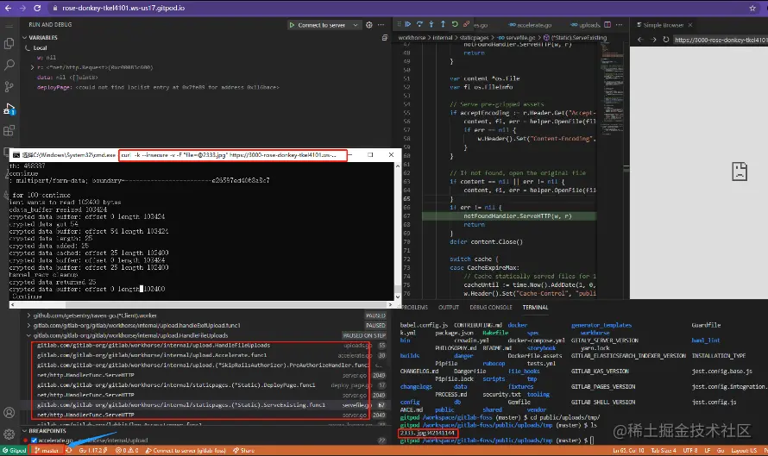Click the browser reload button in Chrome
This screenshot has width=768, height=456.
37,8
